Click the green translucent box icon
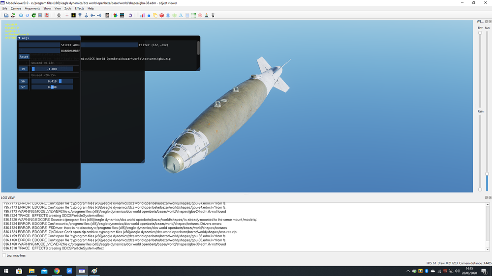 point(175,15)
